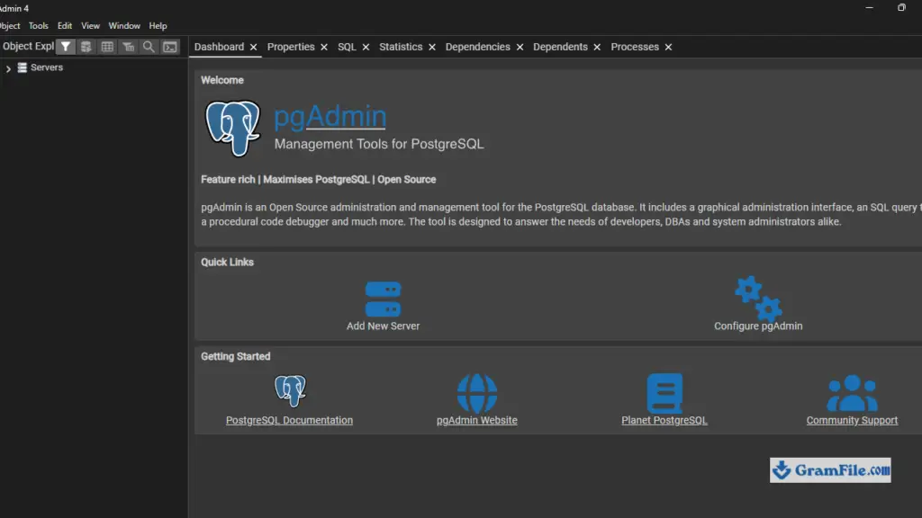Viewport: 922px width, 518px height.
Task: Close the Dependents tab
Action: pos(597,47)
